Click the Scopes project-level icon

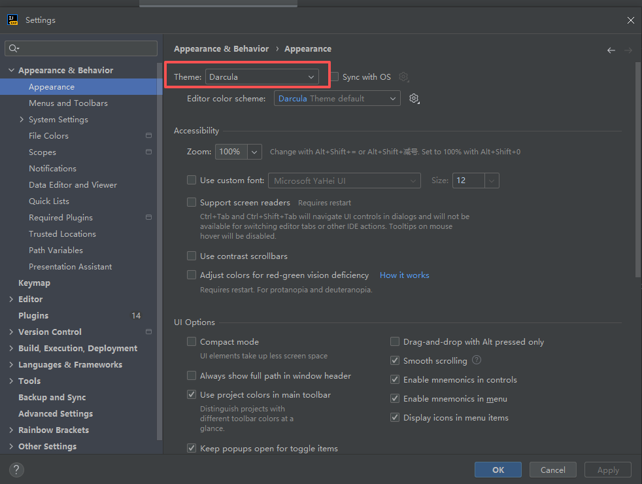tap(148, 152)
